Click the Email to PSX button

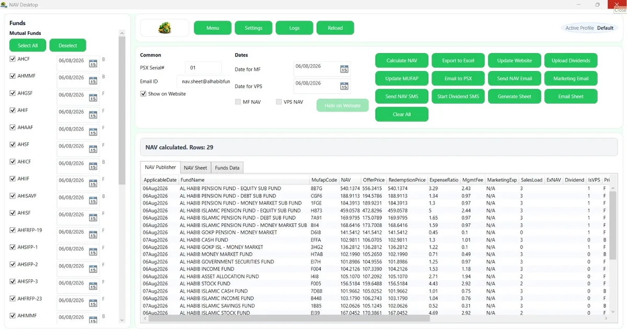coord(458,78)
